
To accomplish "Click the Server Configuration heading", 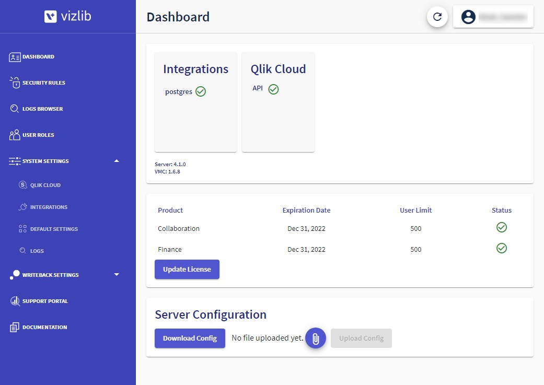I will 211,314.
